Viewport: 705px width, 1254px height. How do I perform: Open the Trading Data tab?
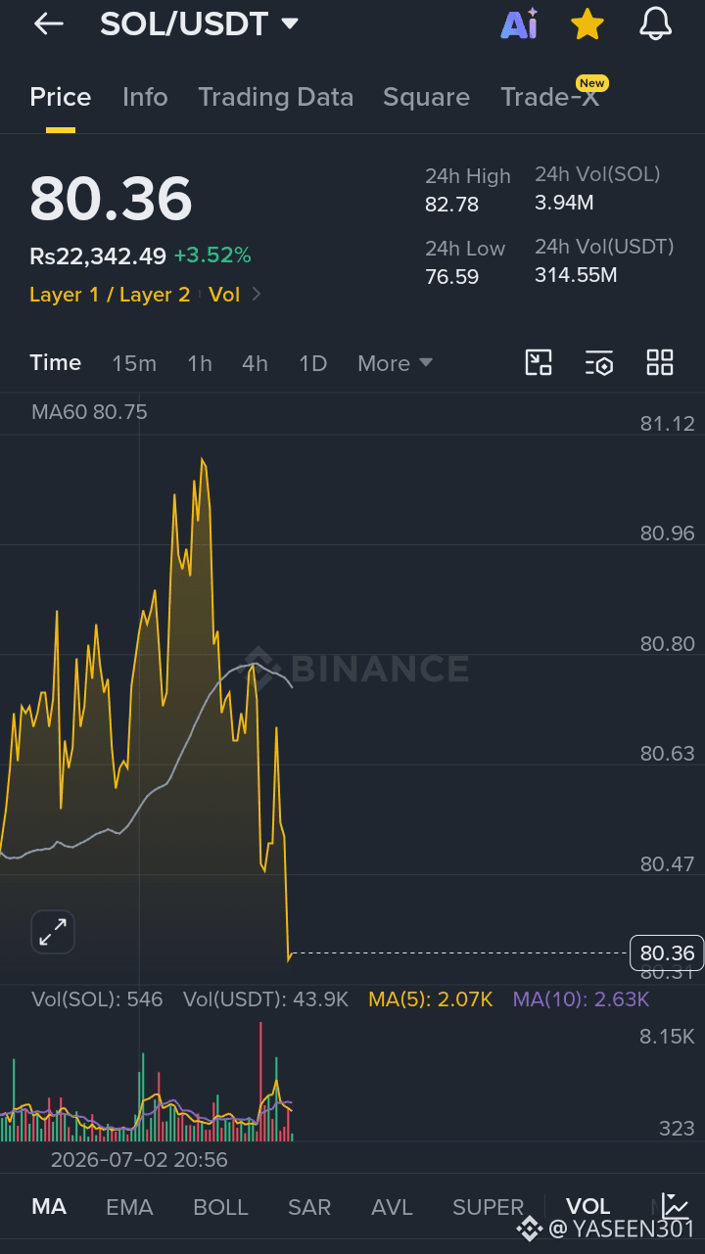[275, 97]
